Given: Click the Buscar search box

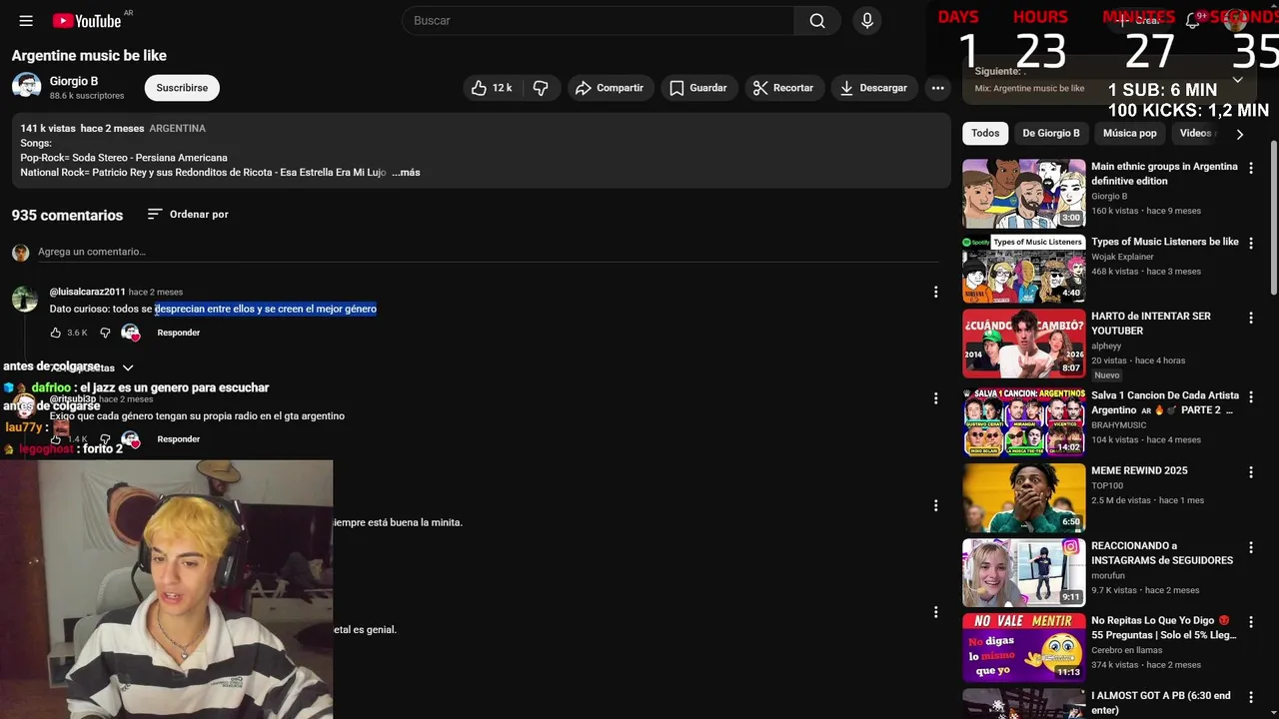Looking at the screenshot, I should (598, 21).
